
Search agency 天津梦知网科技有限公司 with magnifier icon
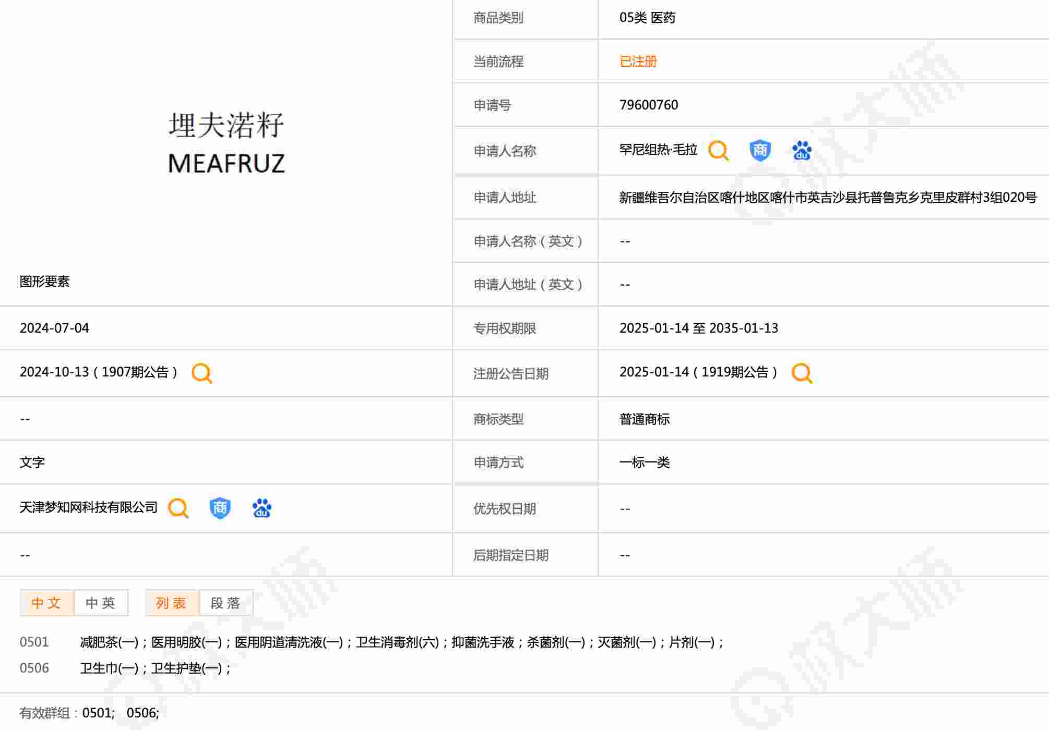click(x=178, y=508)
